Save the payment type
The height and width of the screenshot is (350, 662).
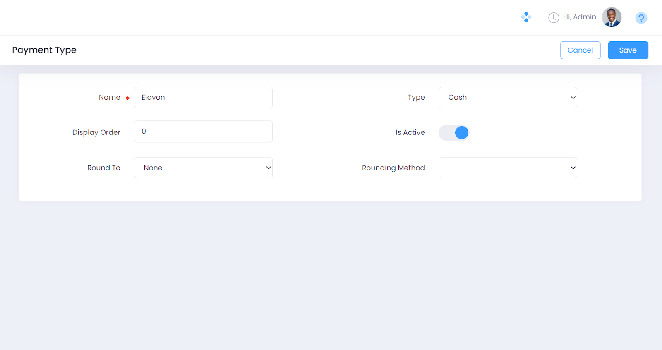[628, 50]
